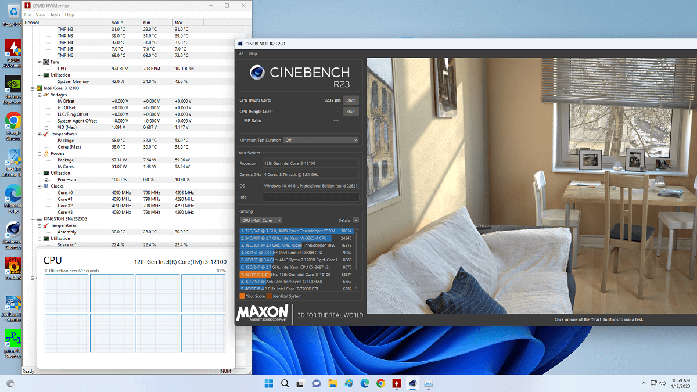Open Task View from the taskbar
Screen dimensions: 697x392
tap(301, 383)
